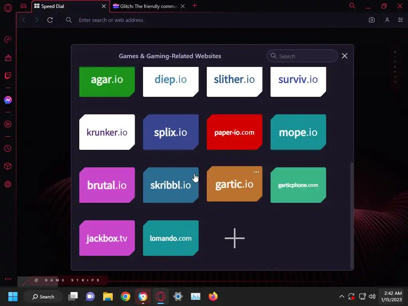Open GX Corner gamepad icon
This screenshot has width=408, height=306.
click(24, 6)
